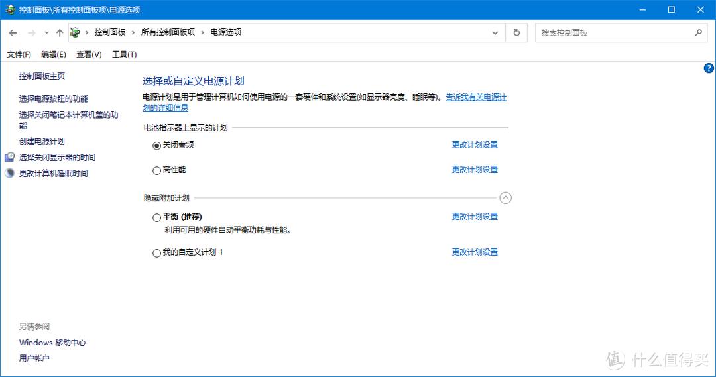Maximize the power options window

[x=671, y=9]
